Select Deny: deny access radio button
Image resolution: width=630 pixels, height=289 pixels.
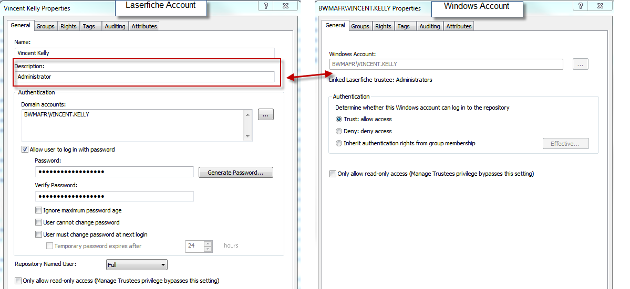pyautogui.click(x=339, y=131)
